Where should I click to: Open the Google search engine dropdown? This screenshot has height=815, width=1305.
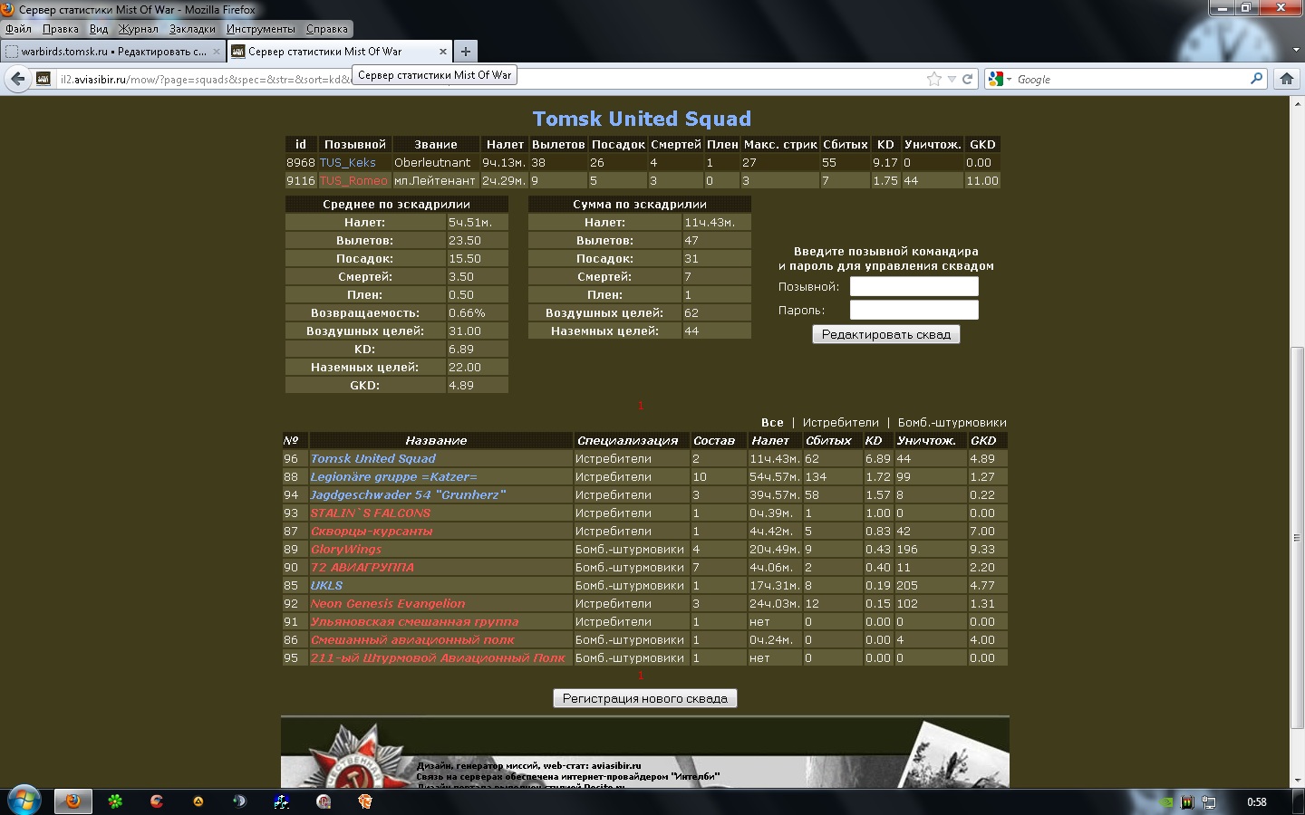tap(999, 79)
